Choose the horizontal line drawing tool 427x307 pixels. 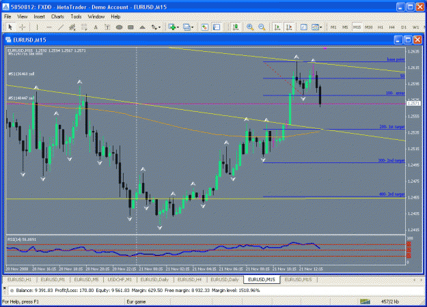pyautogui.click(x=49, y=27)
